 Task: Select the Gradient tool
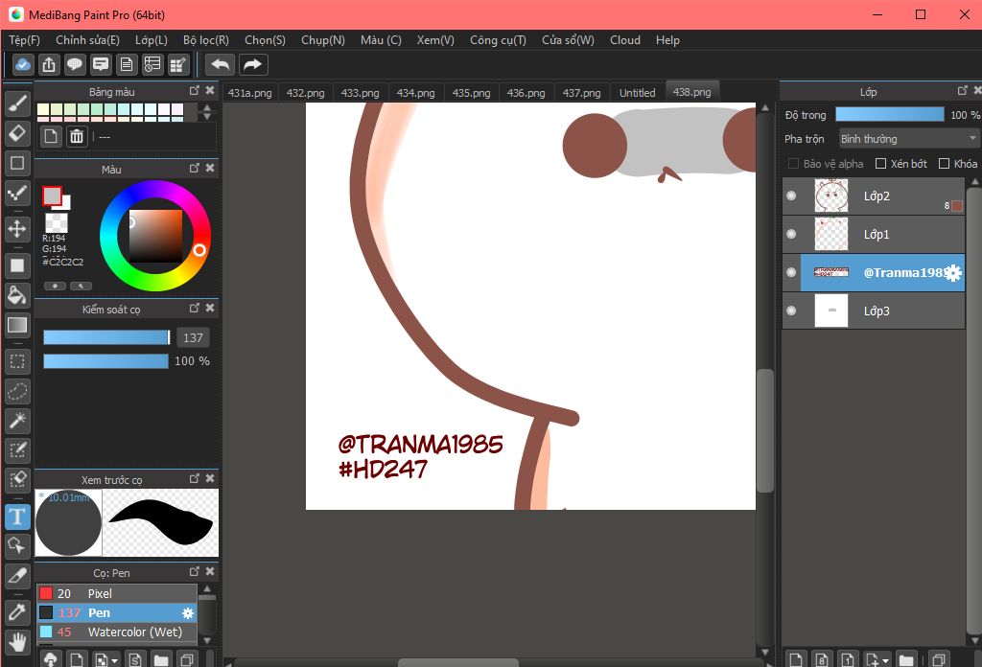[x=17, y=325]
